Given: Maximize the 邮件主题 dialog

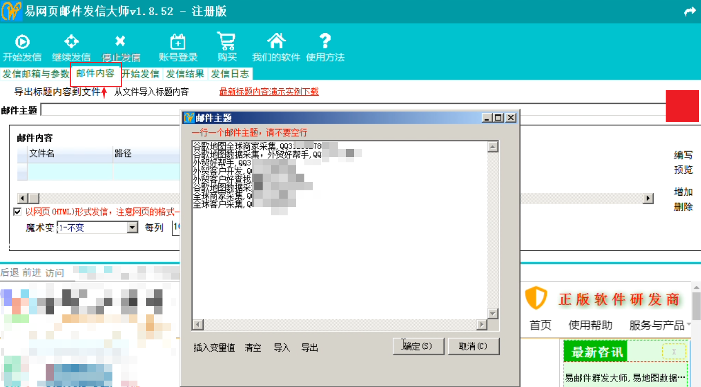Looking at the screenshot, I should 498,118.
